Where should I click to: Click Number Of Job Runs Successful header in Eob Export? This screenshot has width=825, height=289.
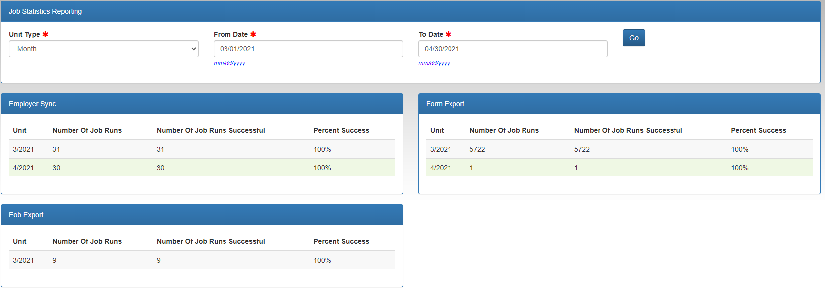tap(211, 241)
